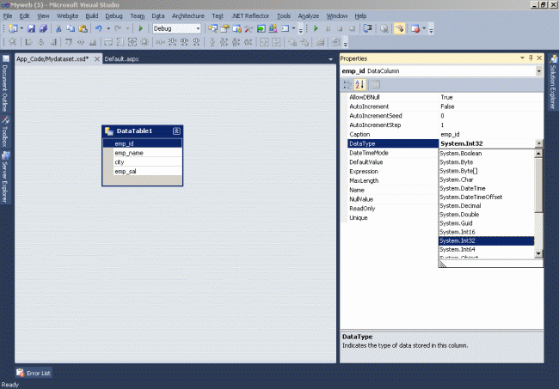The width and height of the screenshot is (559, 389).
Task: Click the red record breakpoint window icon
Action: (x=415, y=28)
